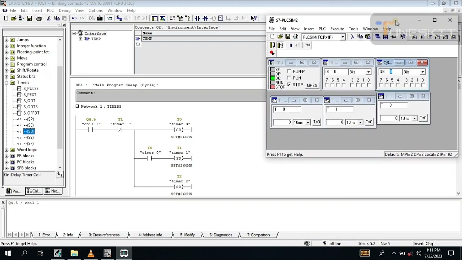The height and width of the screenshot is (260, 462).
Task: Click red record/playback icon in PLCSIM
Action: pyautogui.click(x=272, y=53)
